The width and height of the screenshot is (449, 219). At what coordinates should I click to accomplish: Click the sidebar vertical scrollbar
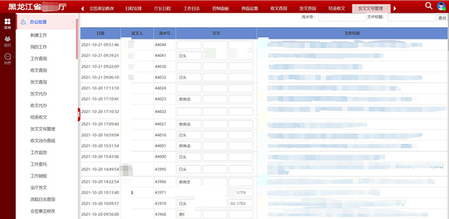click(x=77, y=39)
